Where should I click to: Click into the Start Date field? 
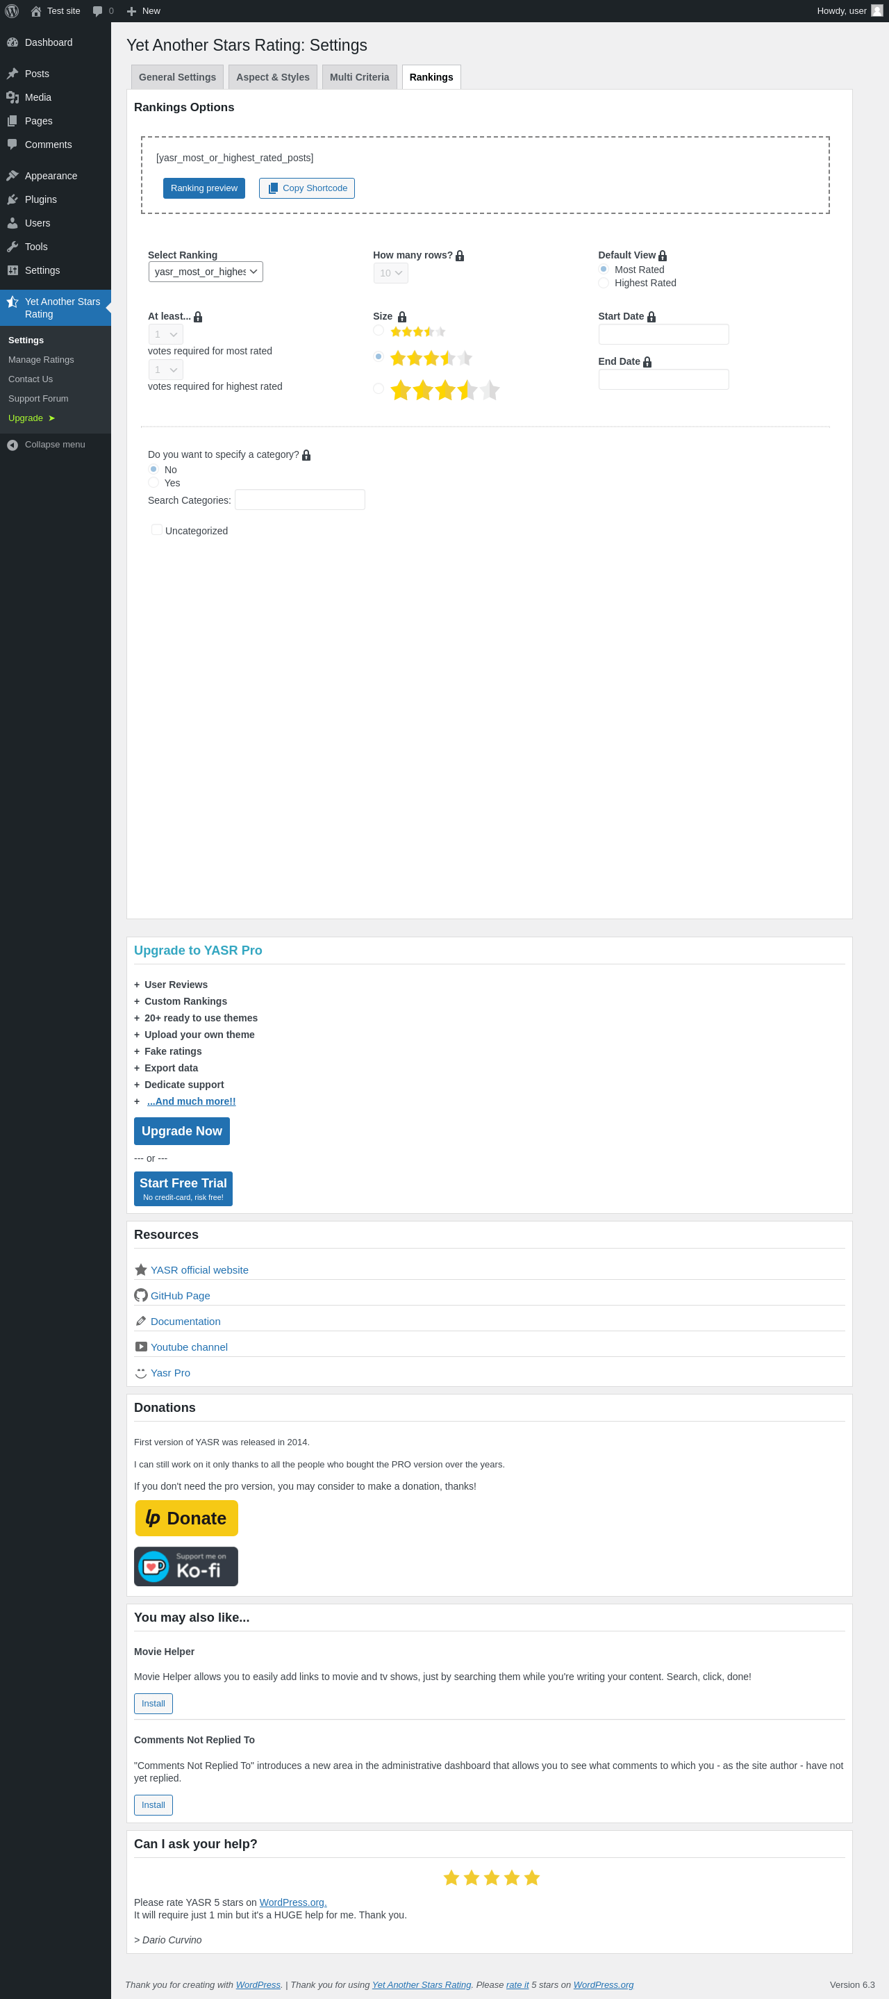[664, 334]
